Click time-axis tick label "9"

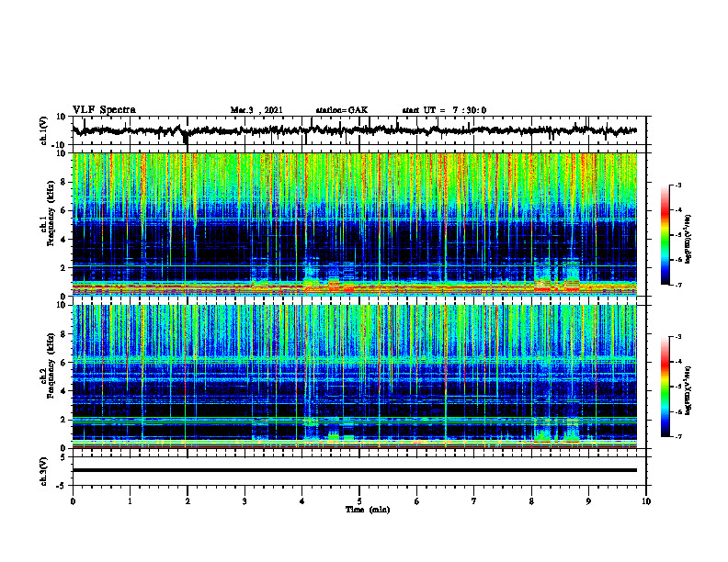pos(588,501)
